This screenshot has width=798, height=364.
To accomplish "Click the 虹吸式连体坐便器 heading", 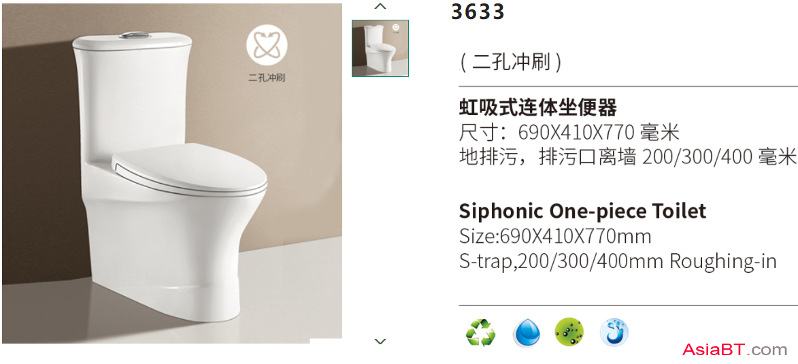I will (538, 108).
